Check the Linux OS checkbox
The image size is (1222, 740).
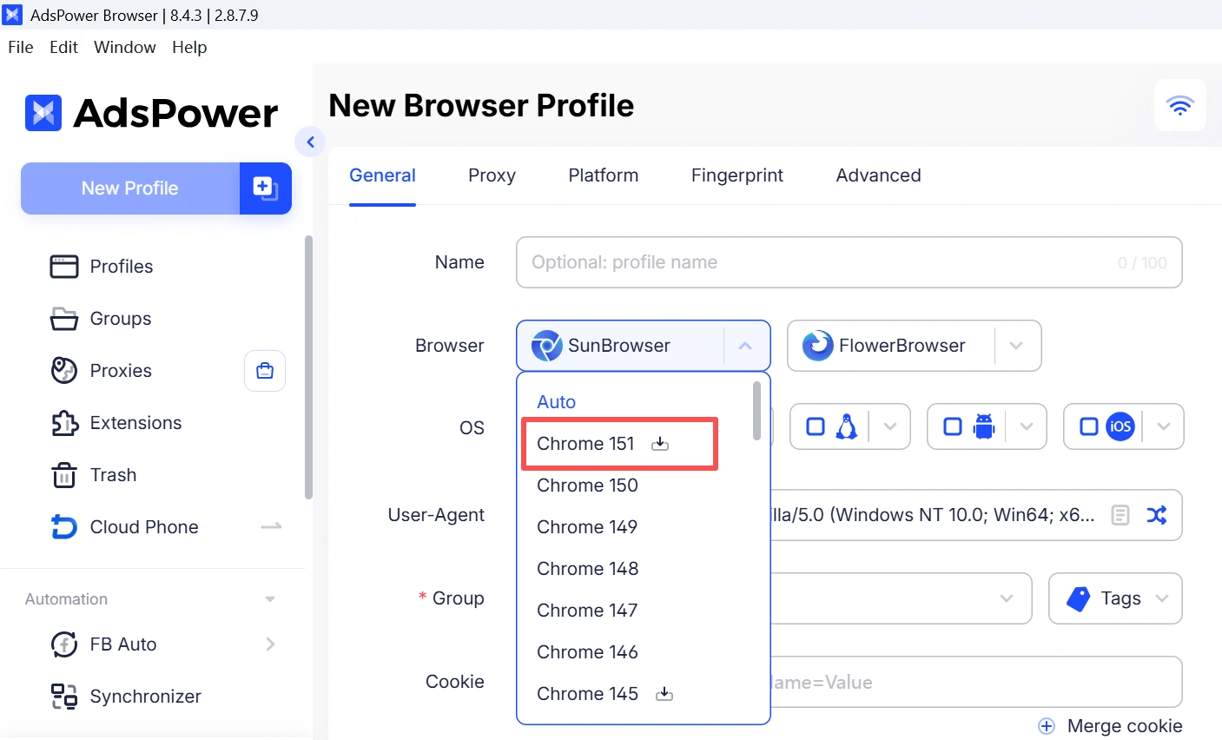[816, 426]
